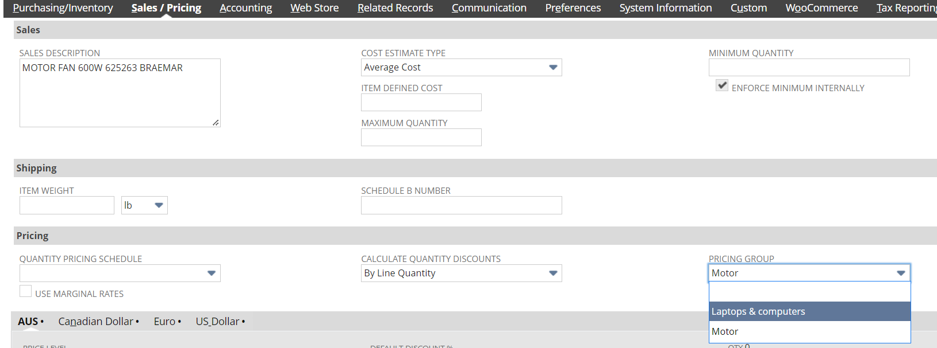Select Motor from the Pricing Group list
This screenshot has width=937, height=348.
click(810, 331)
